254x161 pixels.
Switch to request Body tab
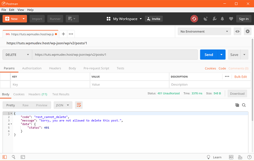point(72,68)
